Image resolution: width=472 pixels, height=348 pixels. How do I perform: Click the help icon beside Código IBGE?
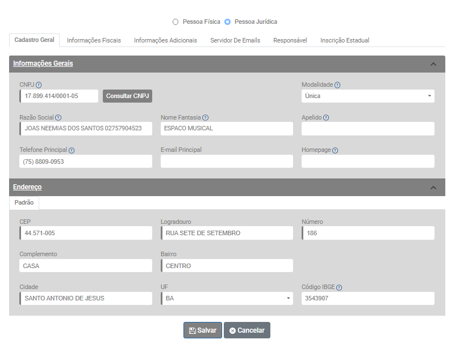pos(339,287)
